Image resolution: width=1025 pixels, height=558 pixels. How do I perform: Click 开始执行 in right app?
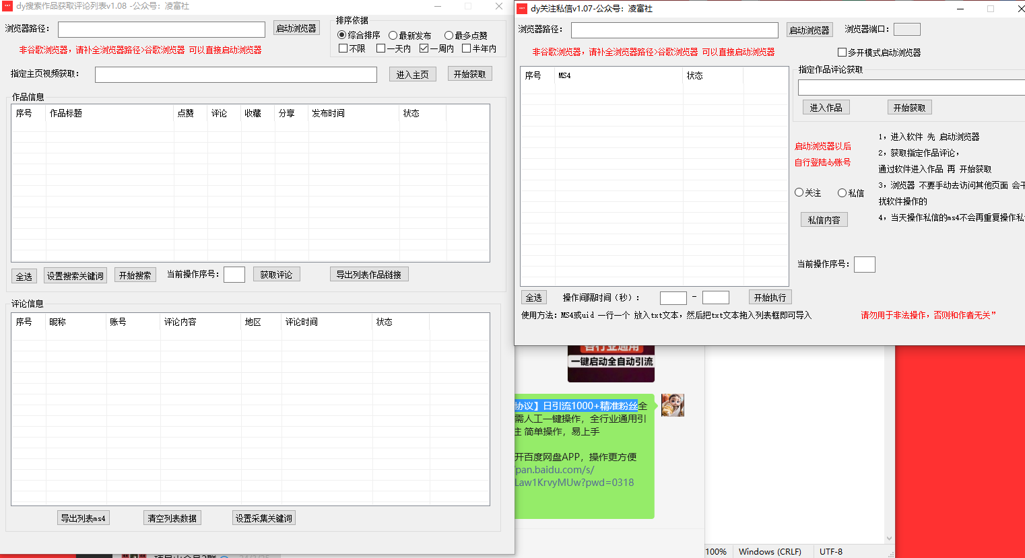(770, 297)
